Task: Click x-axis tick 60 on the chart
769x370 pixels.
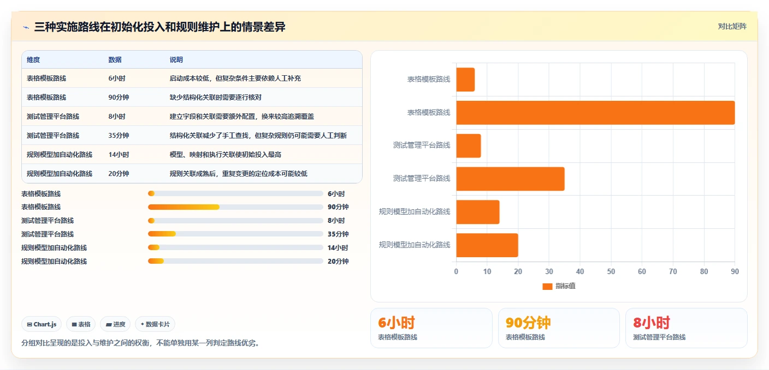Action: click(x=642, y=271)
